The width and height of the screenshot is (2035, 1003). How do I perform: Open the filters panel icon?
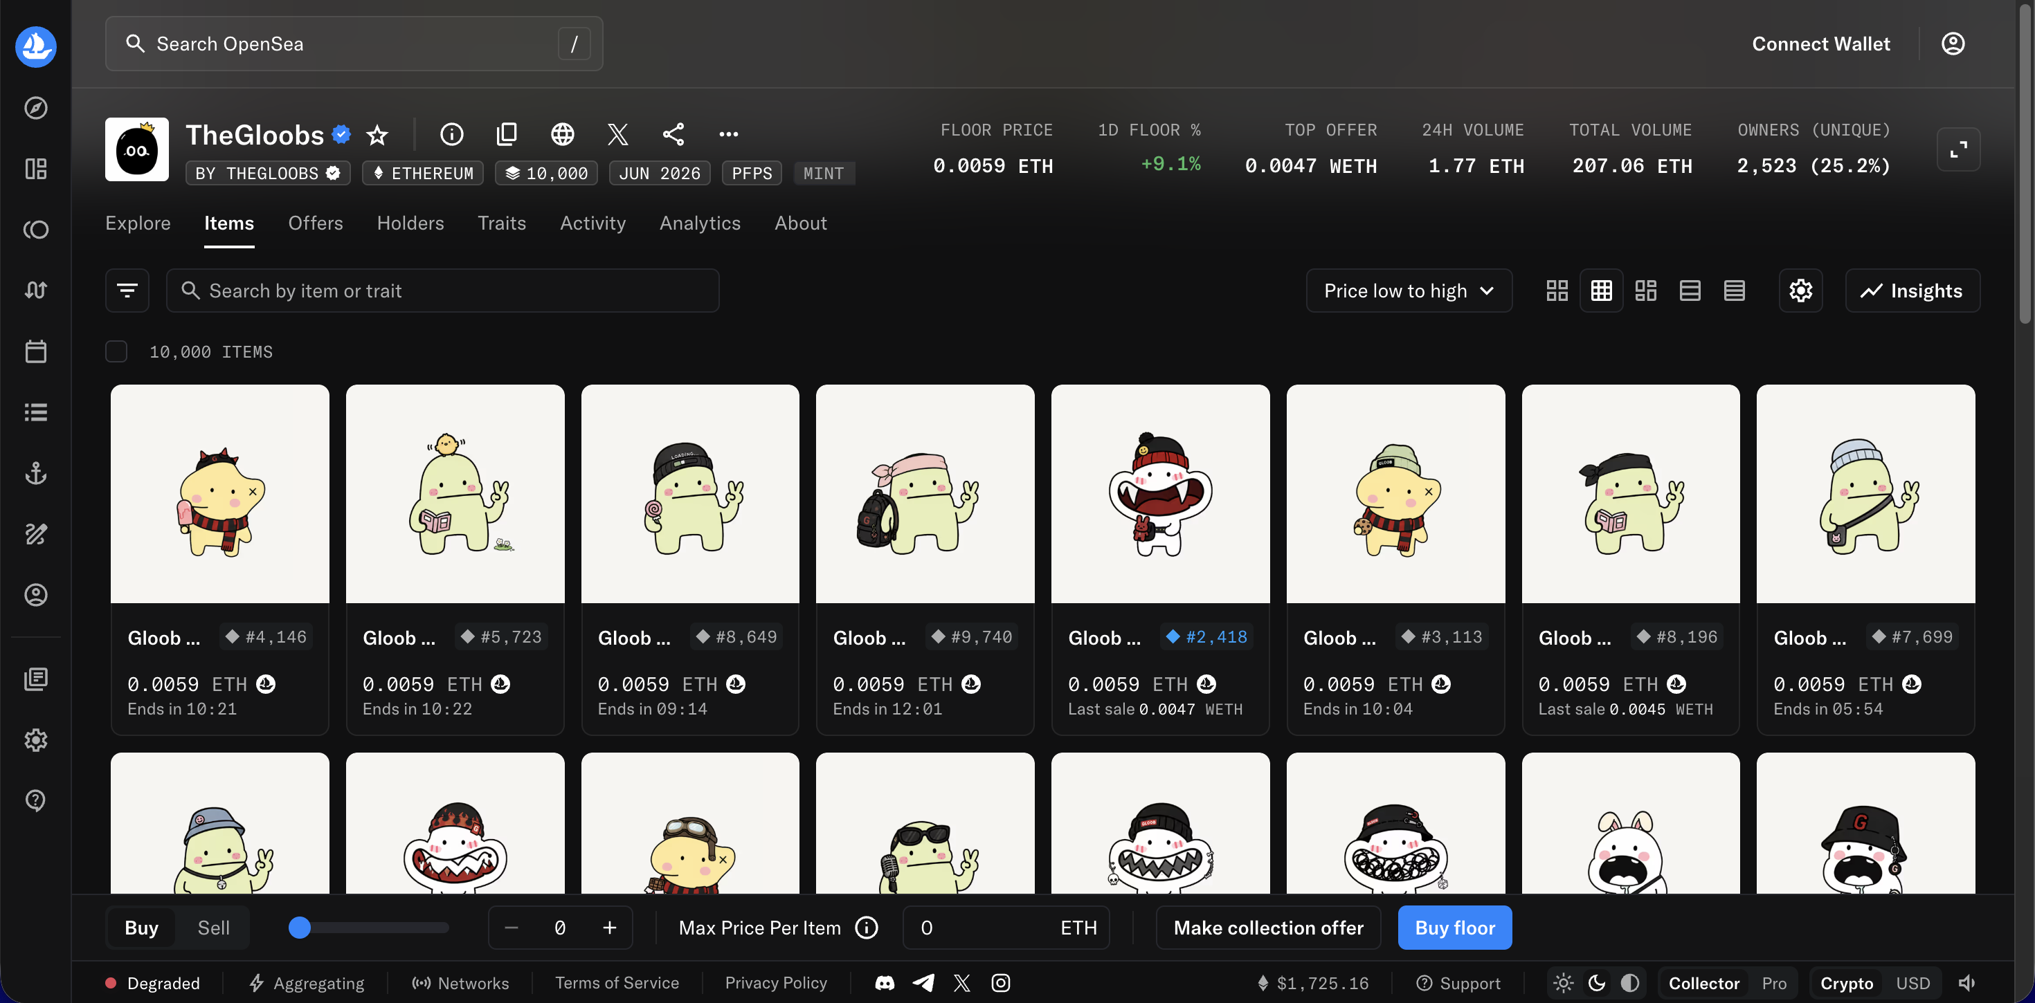pos(127,291)
